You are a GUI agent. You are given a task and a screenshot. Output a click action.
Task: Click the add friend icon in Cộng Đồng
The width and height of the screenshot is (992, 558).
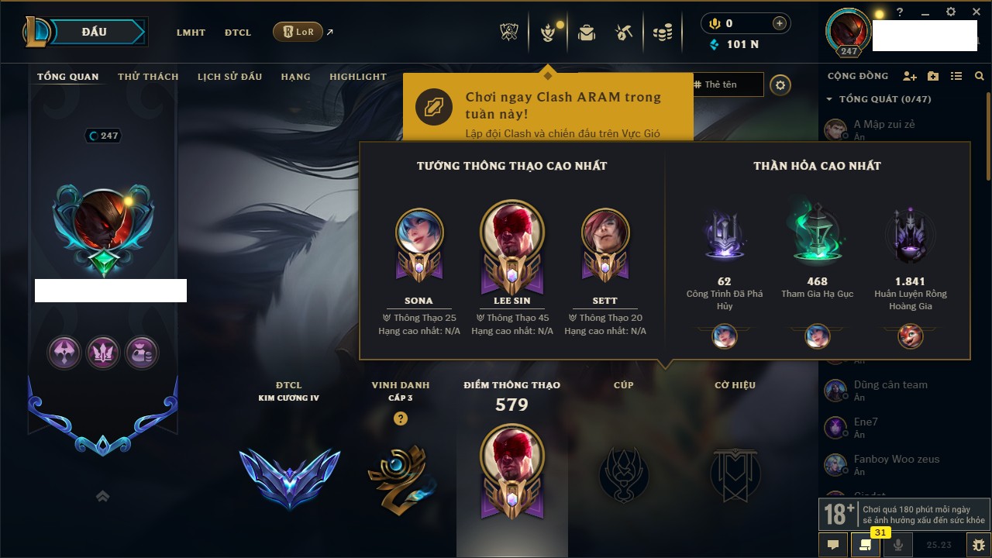pos(910,76)
